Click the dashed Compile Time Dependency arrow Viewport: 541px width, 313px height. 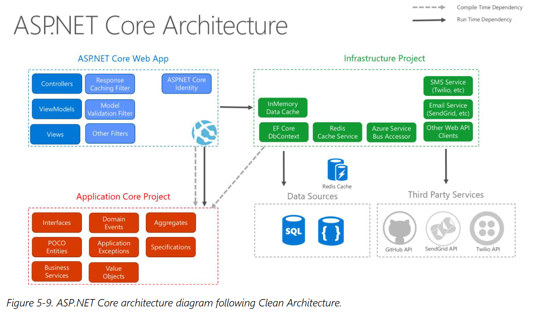[x=429, y=7]
